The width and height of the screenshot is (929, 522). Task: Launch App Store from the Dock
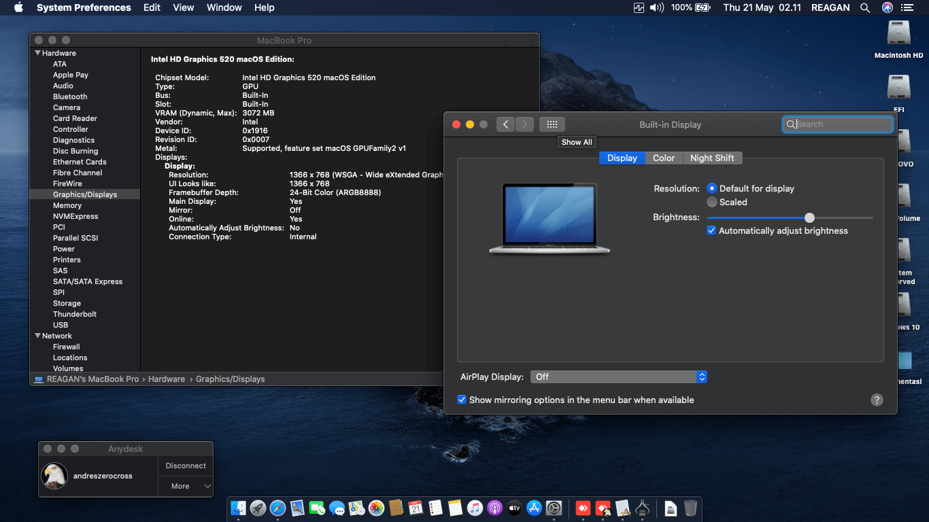[x=534, y=508]
